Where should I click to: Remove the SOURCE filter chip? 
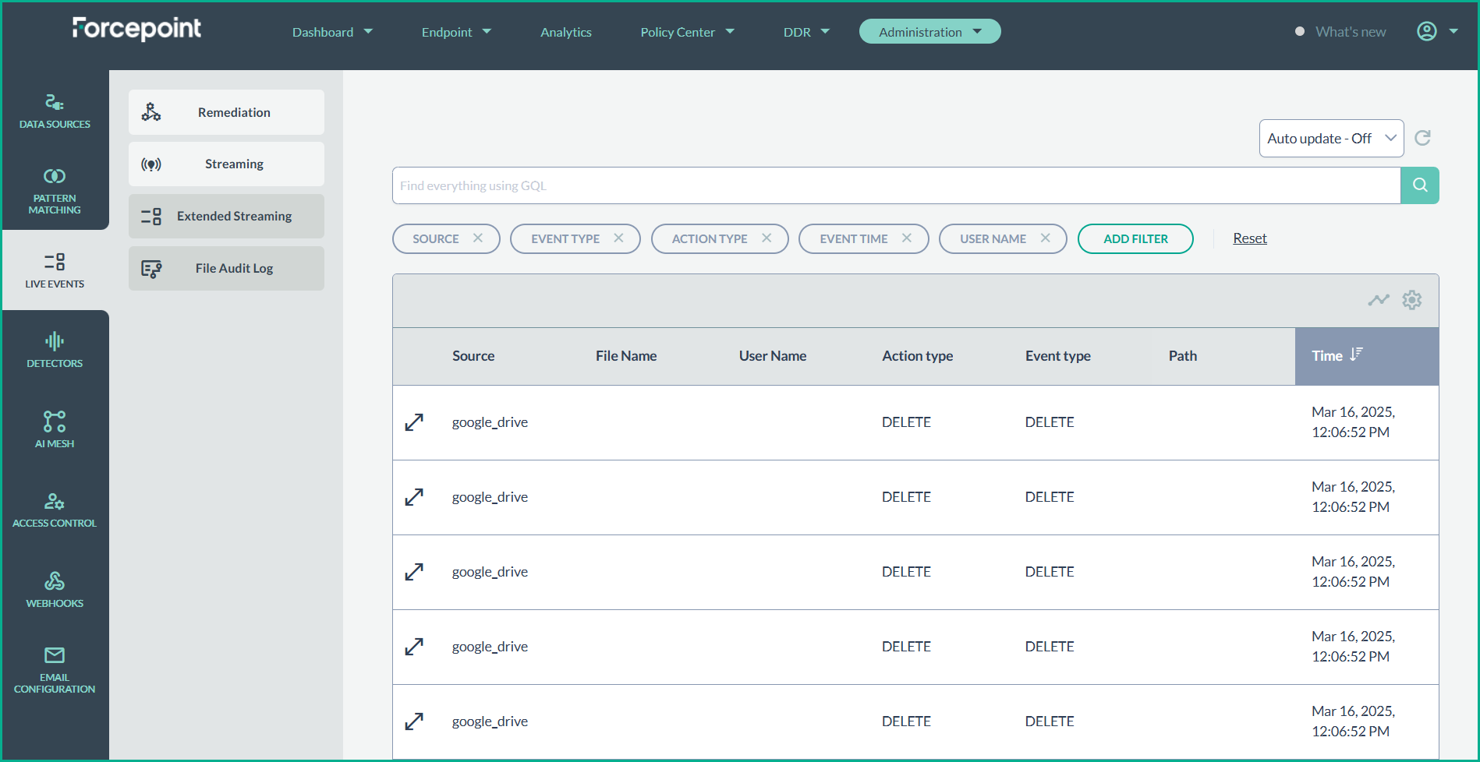pyautogui.click(x=478, y=238)
